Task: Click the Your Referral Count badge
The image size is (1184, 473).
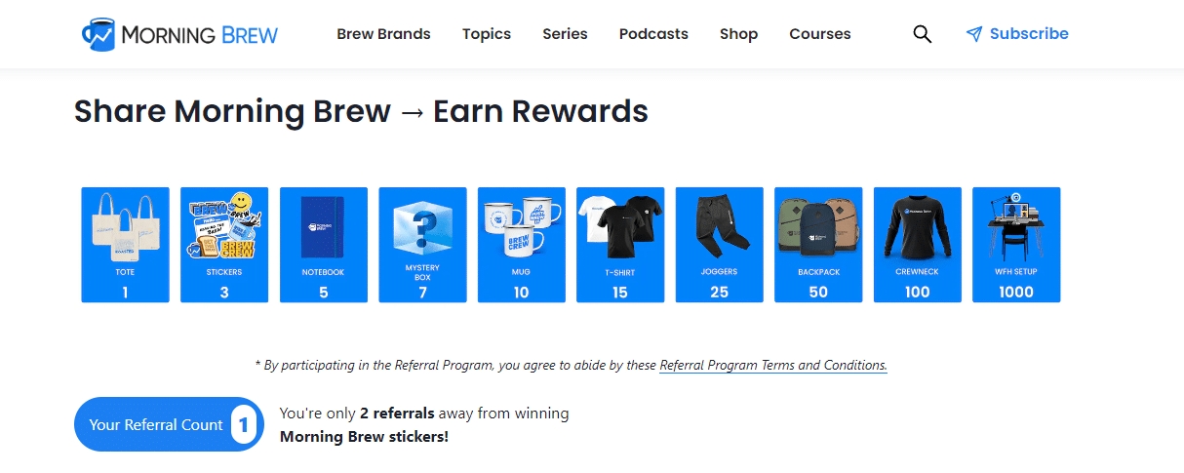Action: coord(169,424)
